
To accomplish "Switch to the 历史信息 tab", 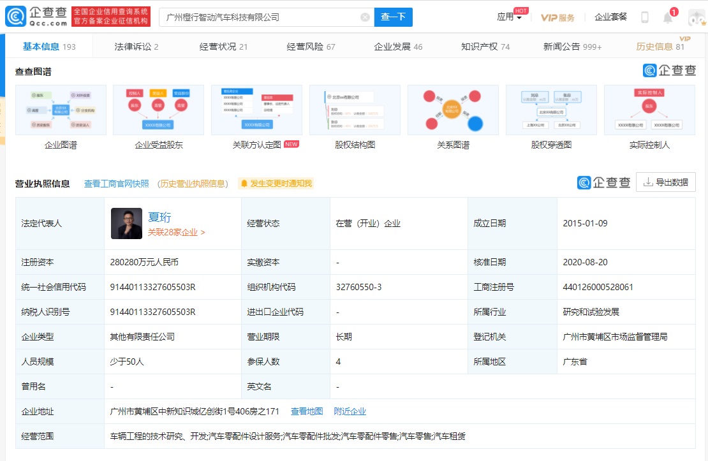I will tap(660, 47).
